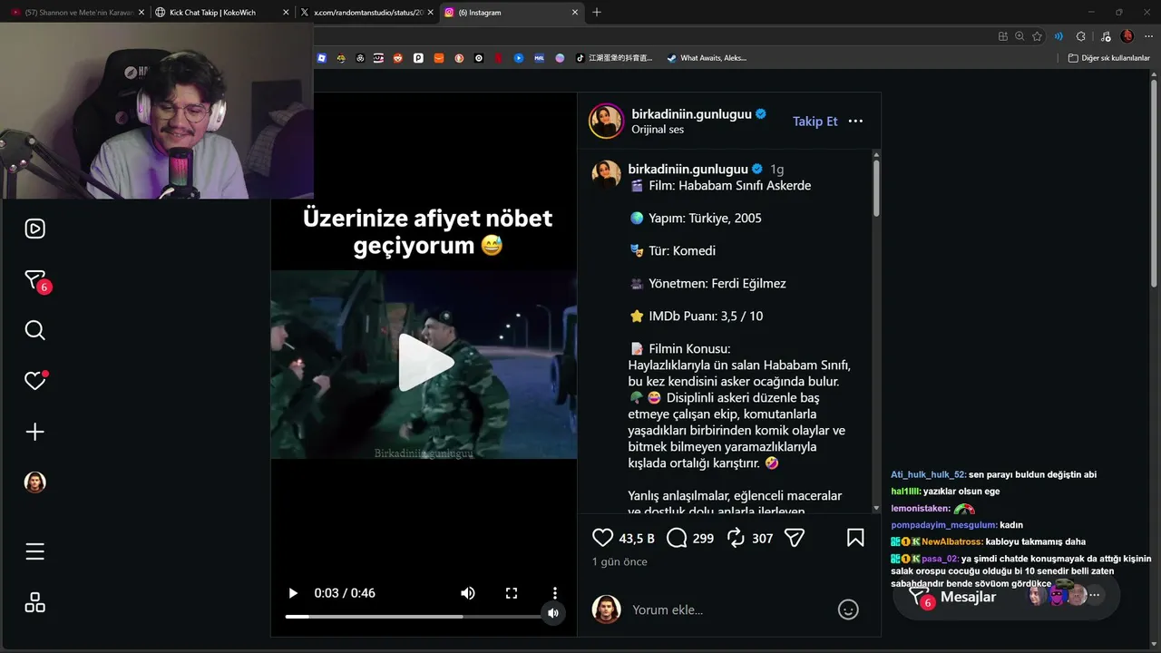Repost using the arrows icon
Viewport: 1161px width, 653px height.
pyautogui.click(x=736, y=538)
